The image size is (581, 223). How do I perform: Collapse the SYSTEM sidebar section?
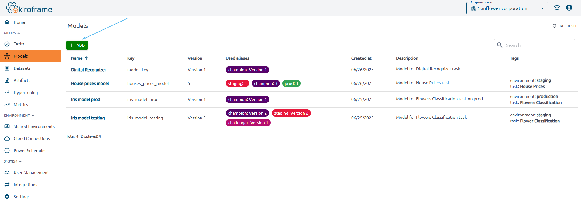[13, 161]
